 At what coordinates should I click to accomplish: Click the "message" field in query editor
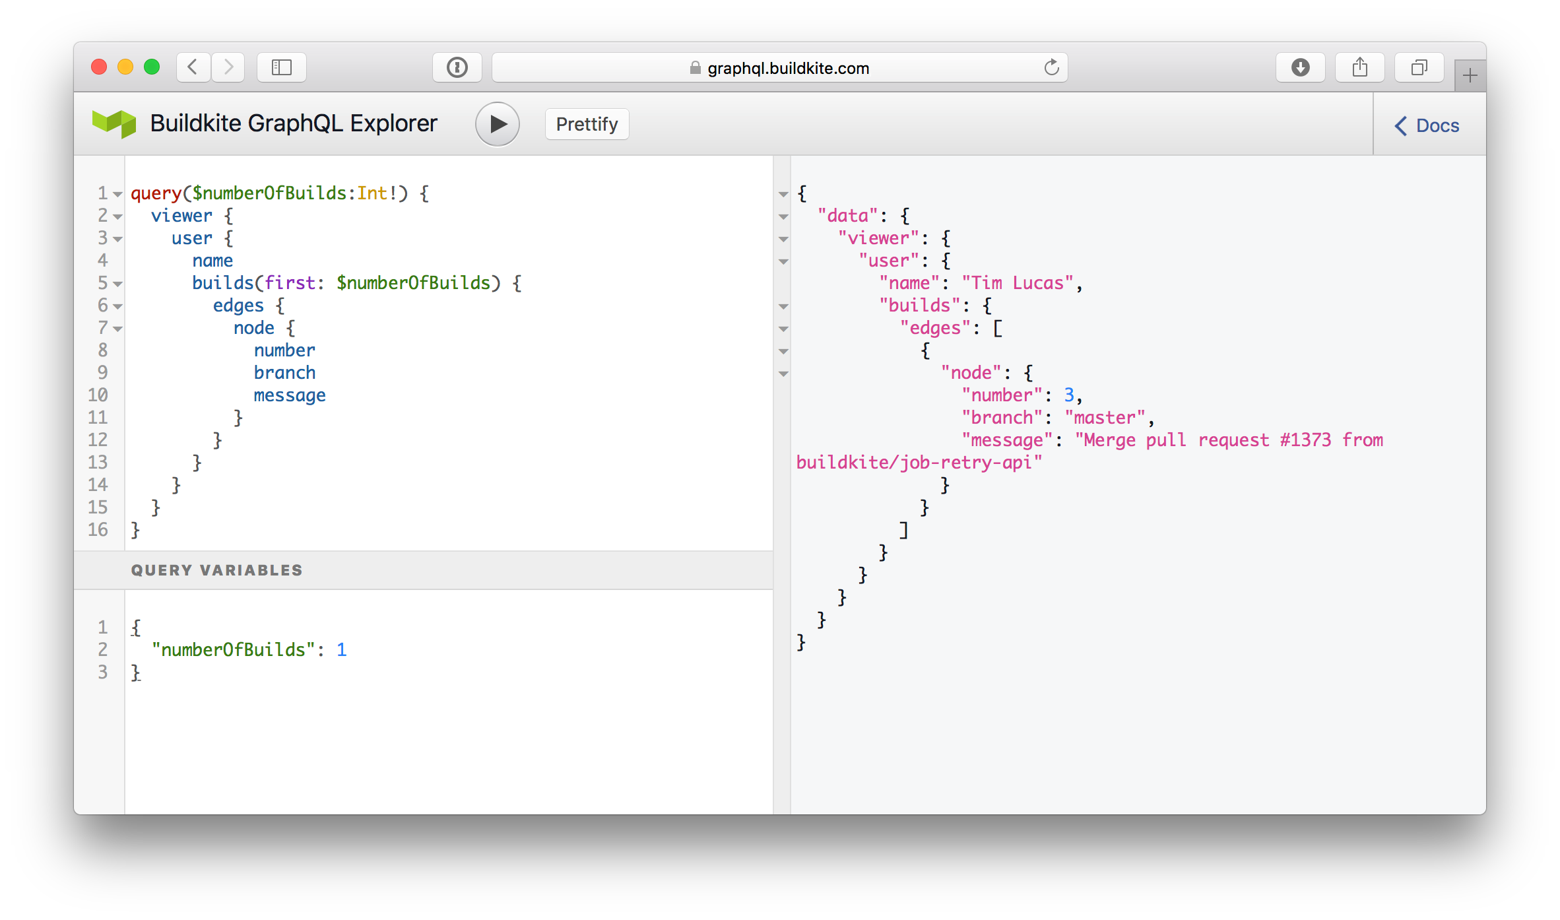(x=290, y=395)
